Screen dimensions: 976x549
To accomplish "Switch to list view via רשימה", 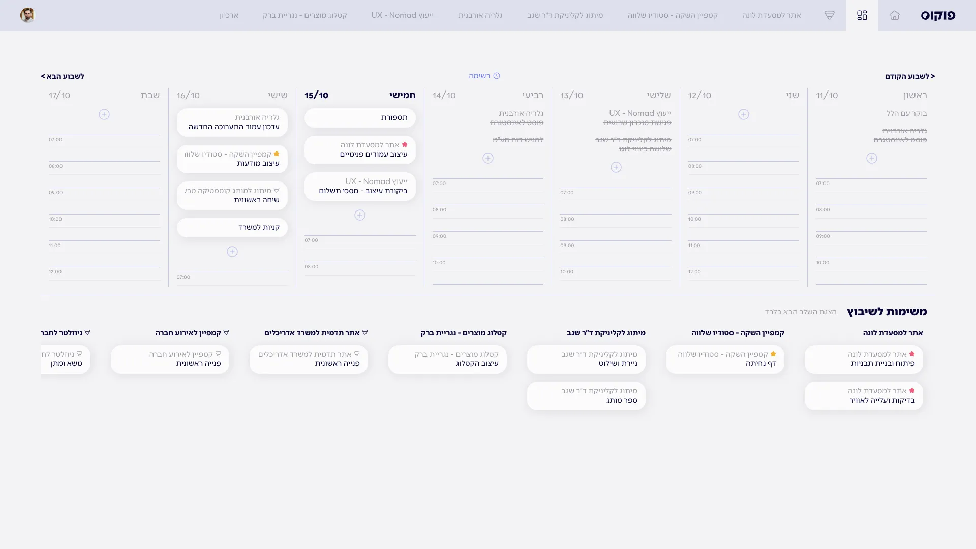I will 484,76.
